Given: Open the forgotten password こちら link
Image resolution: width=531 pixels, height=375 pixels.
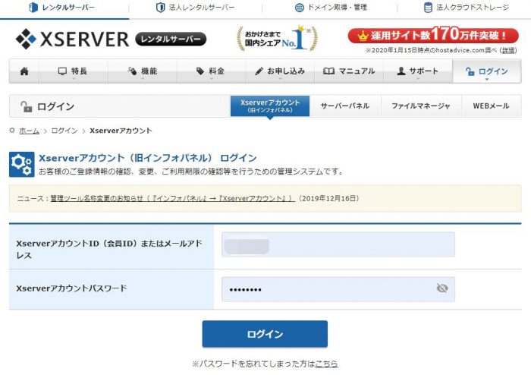Looking at the screenshot, I should [x=326, y=364].
